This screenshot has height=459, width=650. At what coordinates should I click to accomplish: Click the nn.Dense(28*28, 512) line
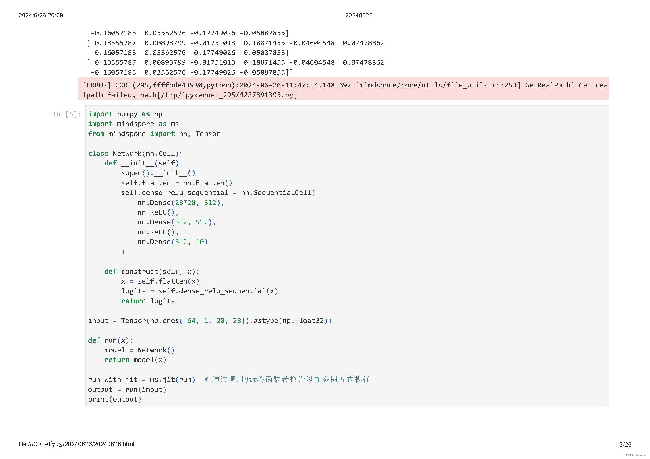(x=180, y=202)
